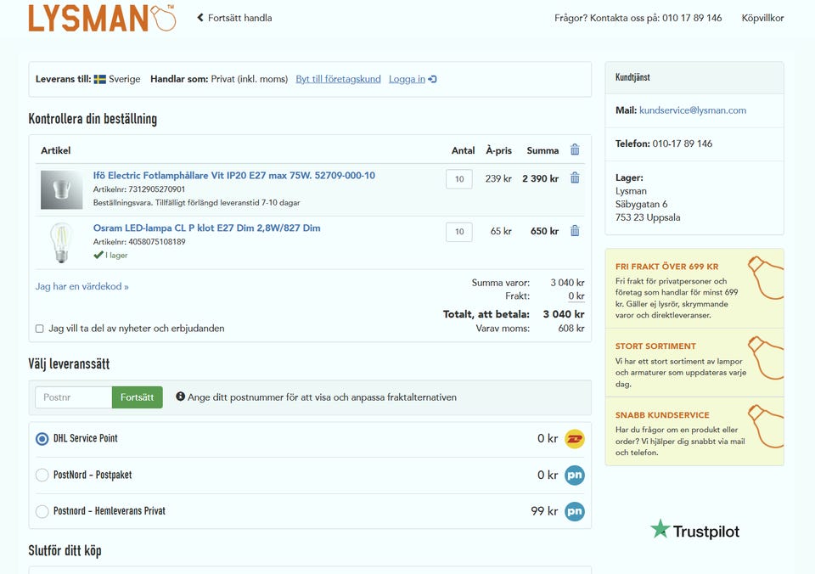This screenshot has width=815, height=574.
Task: Click Artikelnr: 7312905270901 text
Action: tap(138, 189)
